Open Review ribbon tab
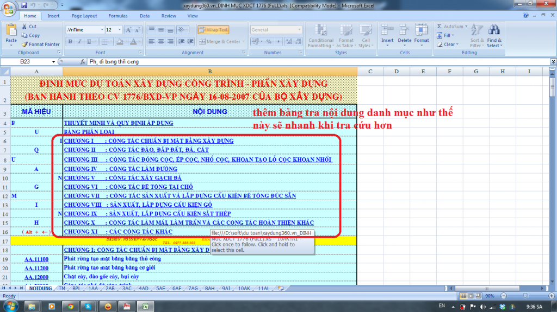Screen dimensions: 557x312 click(x=169, y=16)
